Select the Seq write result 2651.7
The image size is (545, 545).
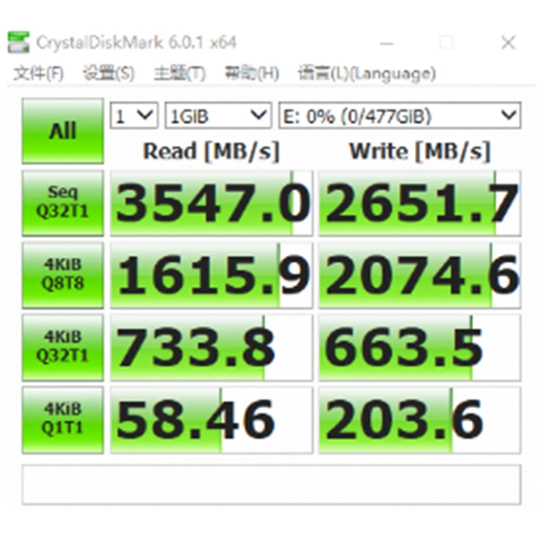click(x=420, y=203)
